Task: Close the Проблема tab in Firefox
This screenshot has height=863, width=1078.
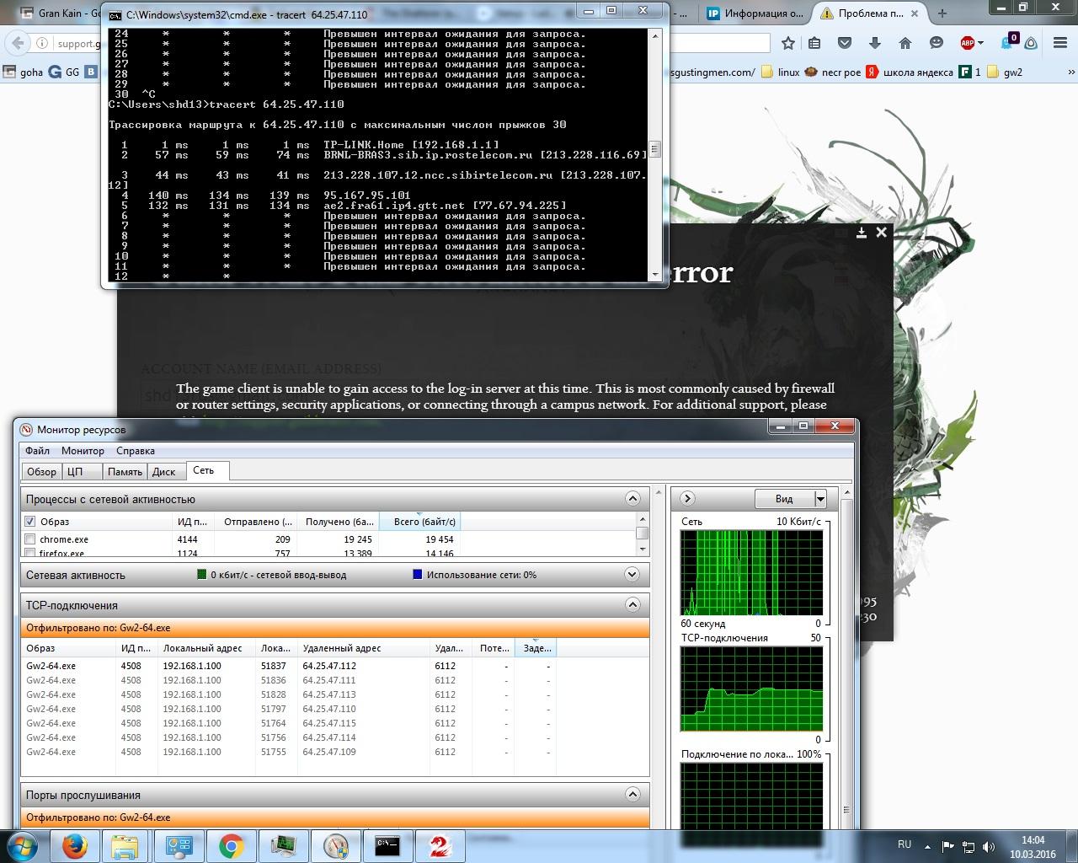Action: tap(916, 13)
